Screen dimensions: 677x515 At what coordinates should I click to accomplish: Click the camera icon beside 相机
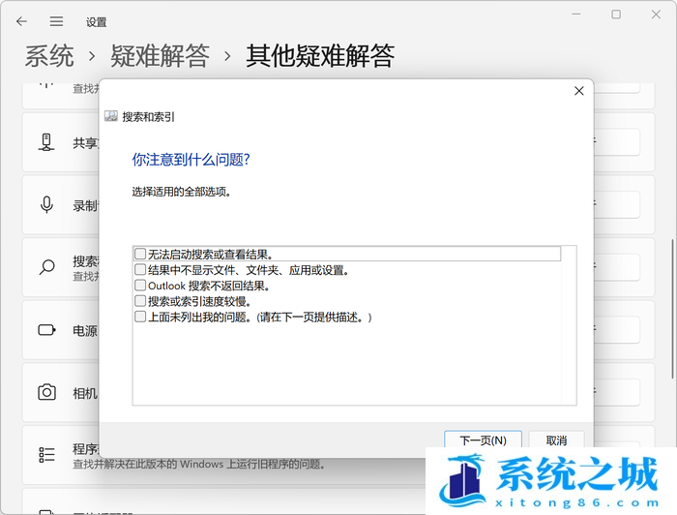coord(46,392)
